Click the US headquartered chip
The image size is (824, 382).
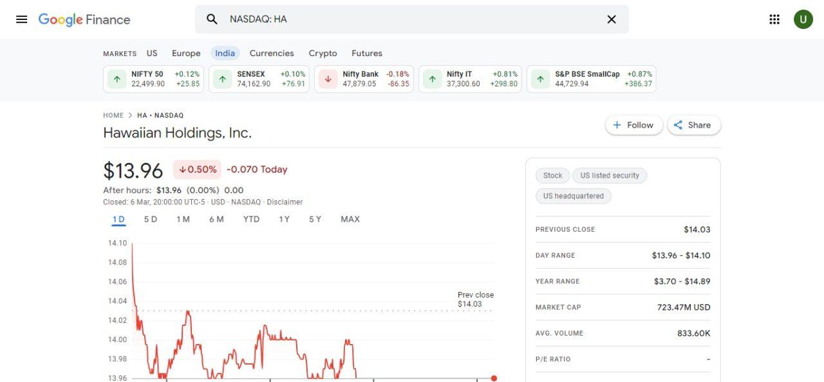[x=574, y=196]
